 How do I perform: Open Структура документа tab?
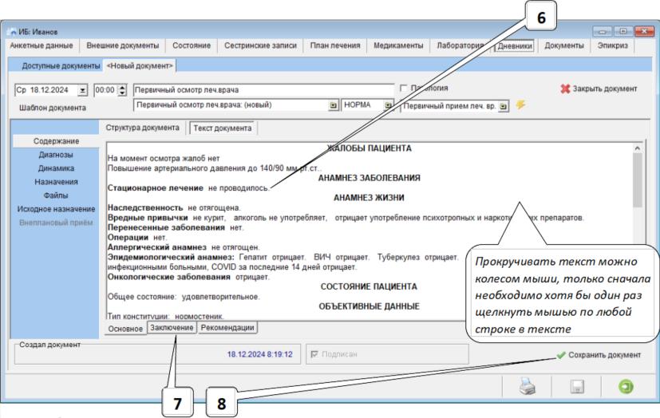point(143,128)
